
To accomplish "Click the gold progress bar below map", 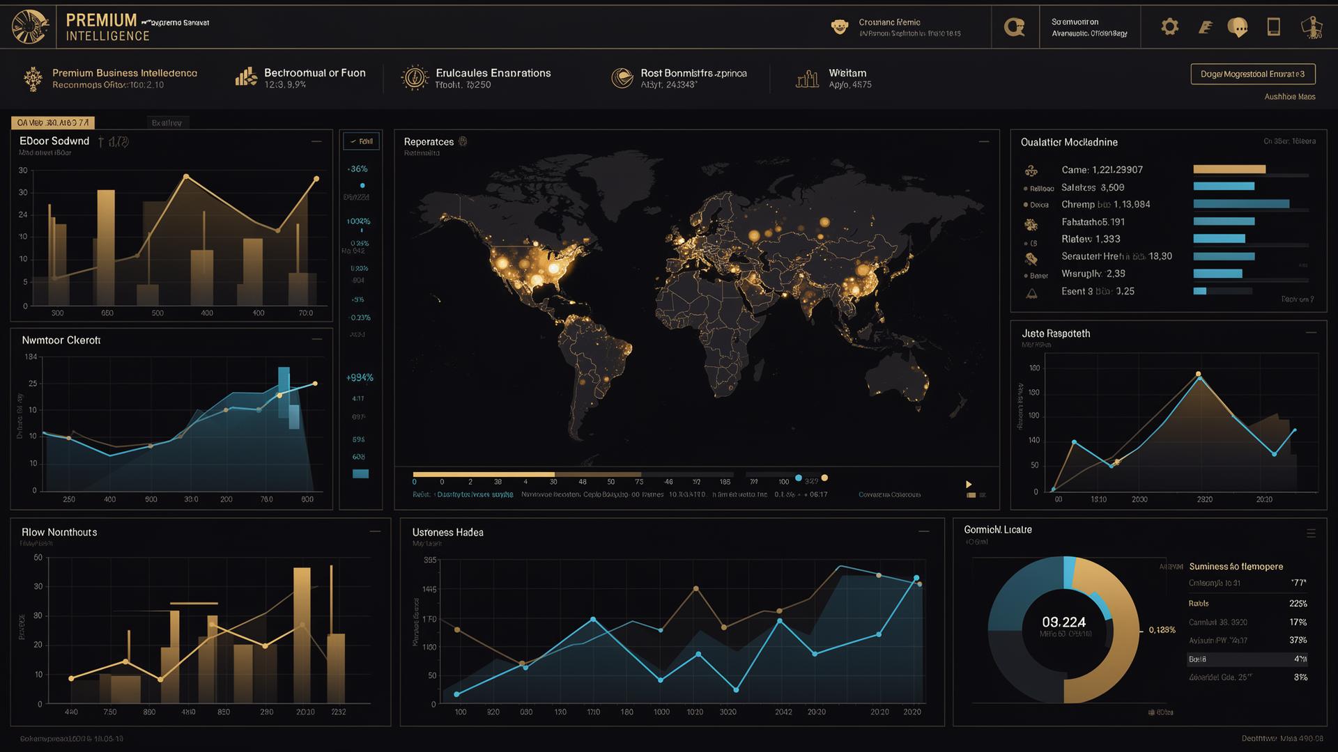I will [484, 474].
